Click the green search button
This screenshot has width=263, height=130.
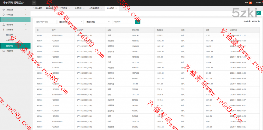(x=138, y=22)
